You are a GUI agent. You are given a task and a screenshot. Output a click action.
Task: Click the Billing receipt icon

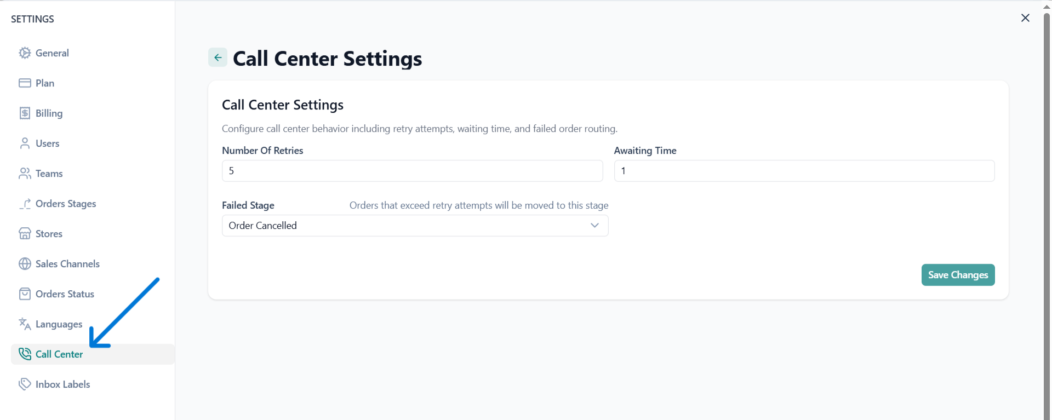click(25, 113)
